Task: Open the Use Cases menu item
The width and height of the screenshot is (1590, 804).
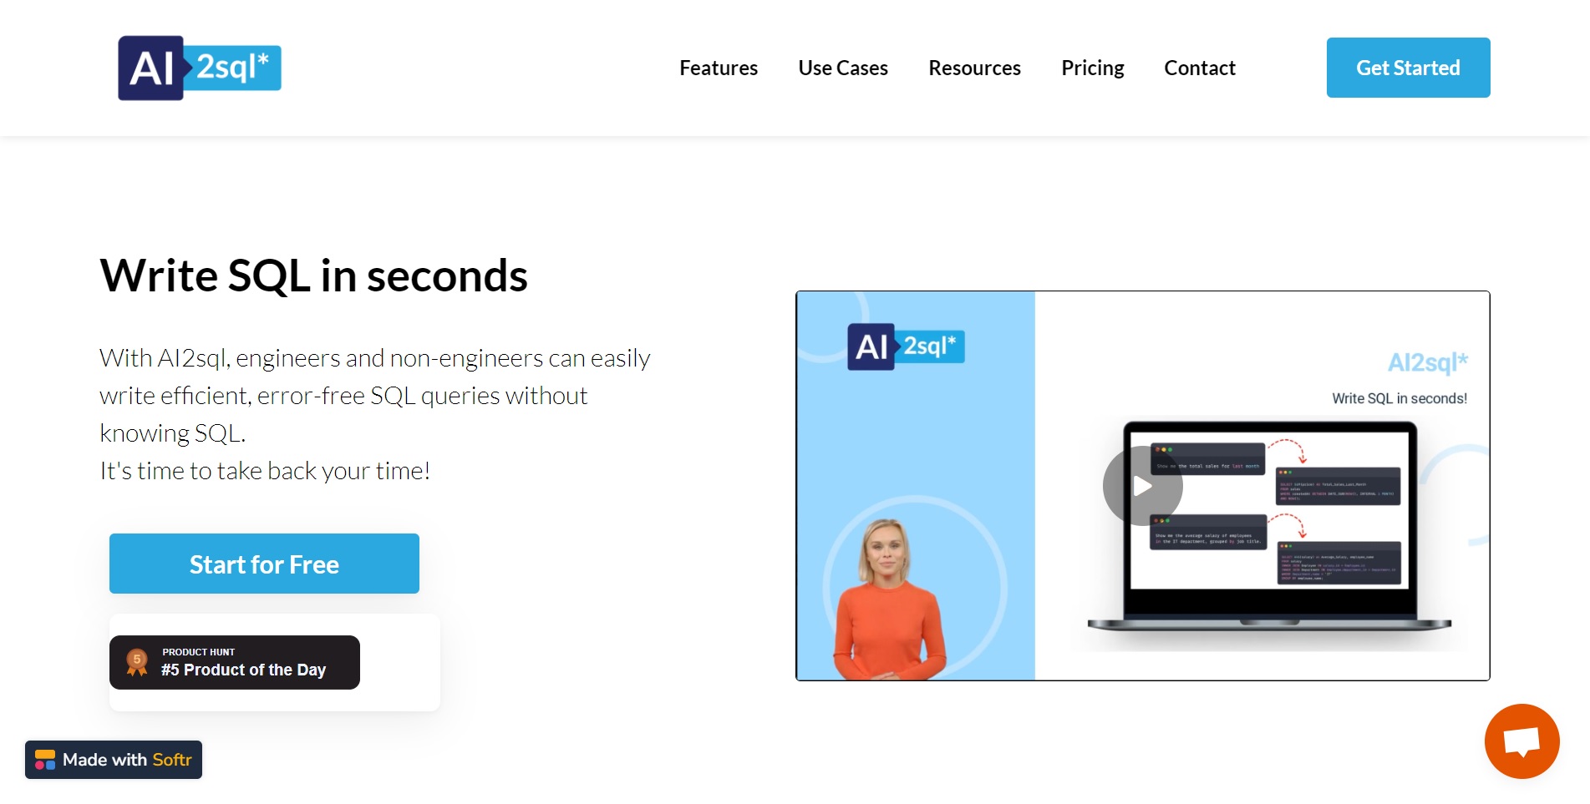Action: [x=843, y=68]
